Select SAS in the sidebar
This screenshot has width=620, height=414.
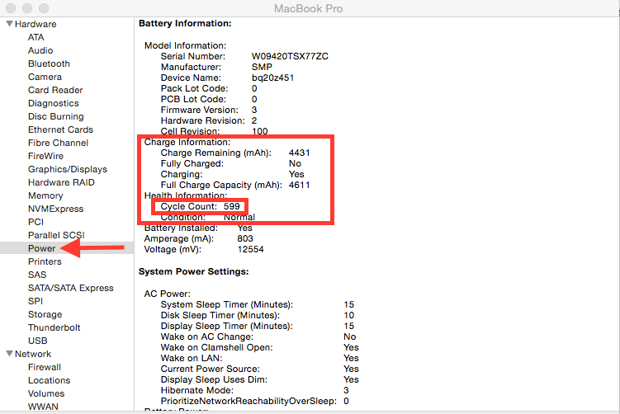tap(37, 275)
